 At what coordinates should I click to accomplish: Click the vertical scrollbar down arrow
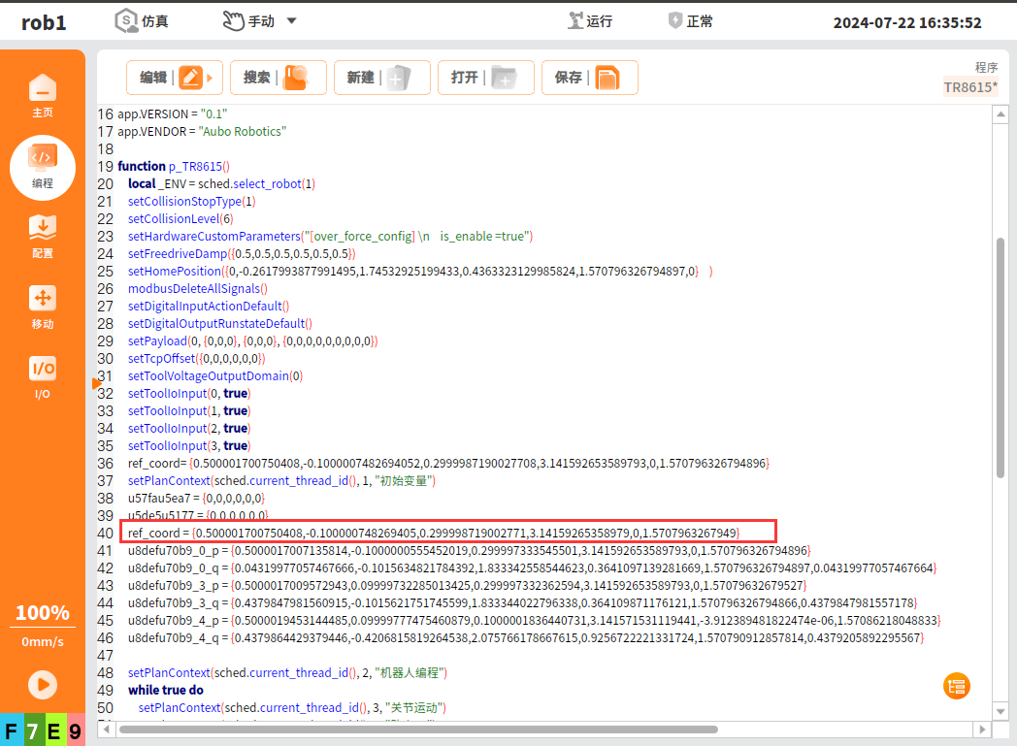(1000, 711)
